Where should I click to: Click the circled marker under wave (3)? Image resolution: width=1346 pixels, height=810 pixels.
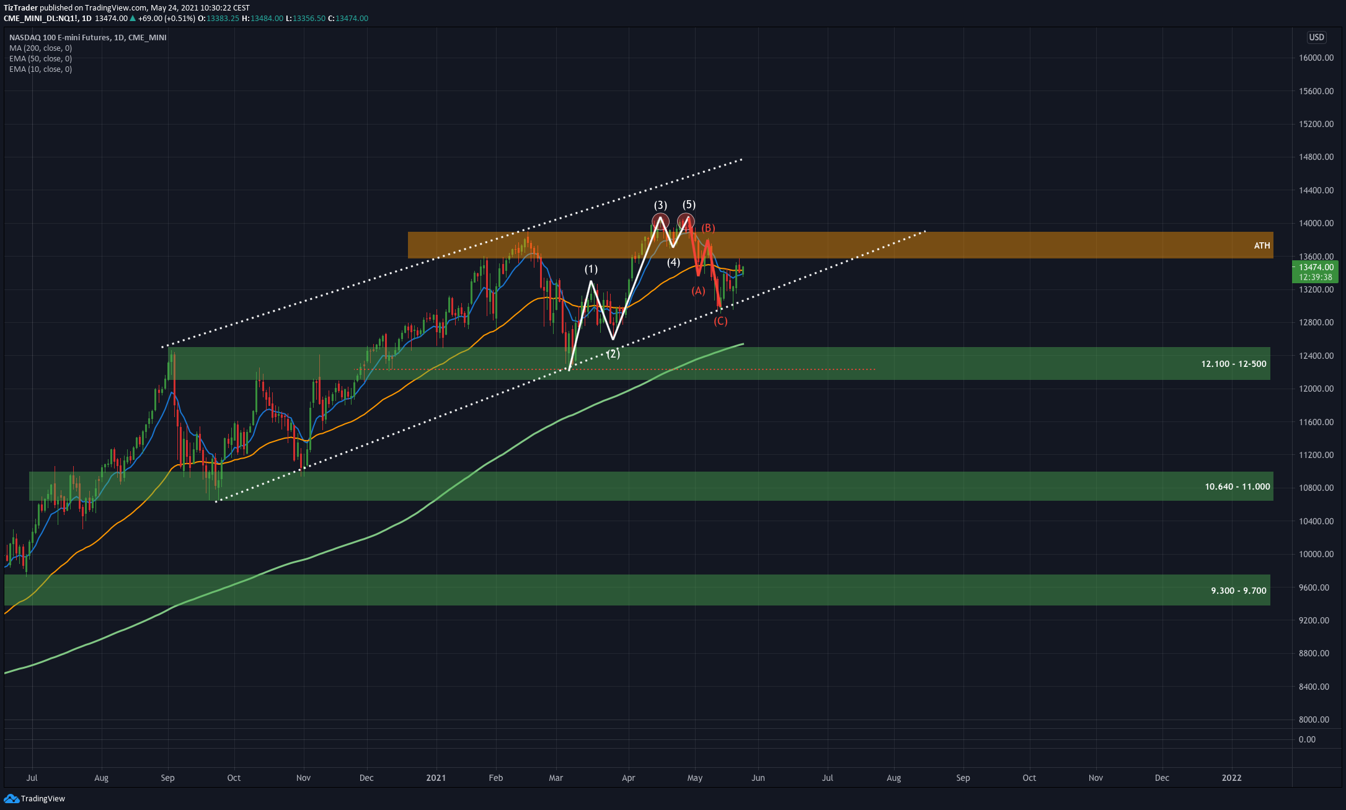660,221
